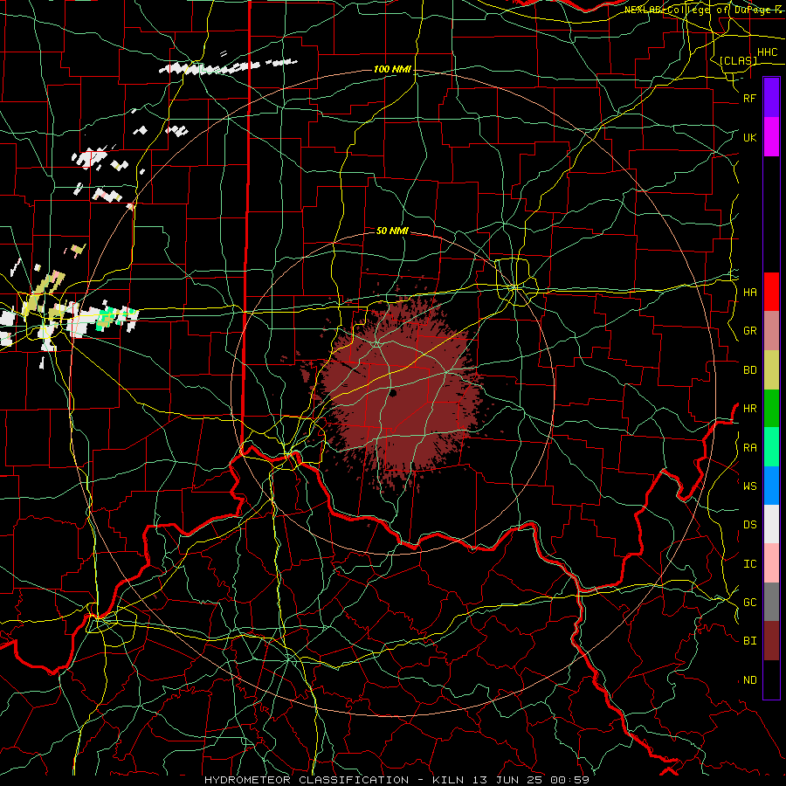Screen dimensions: 786x786
Task: Click the [CLAS] units label
Action: click(738, 60)
